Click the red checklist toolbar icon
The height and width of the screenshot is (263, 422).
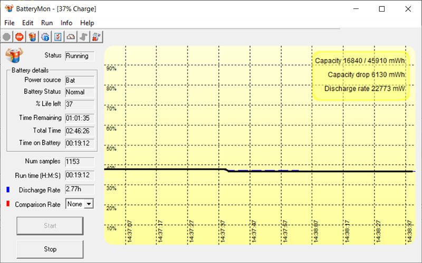(x=58, y=37)
